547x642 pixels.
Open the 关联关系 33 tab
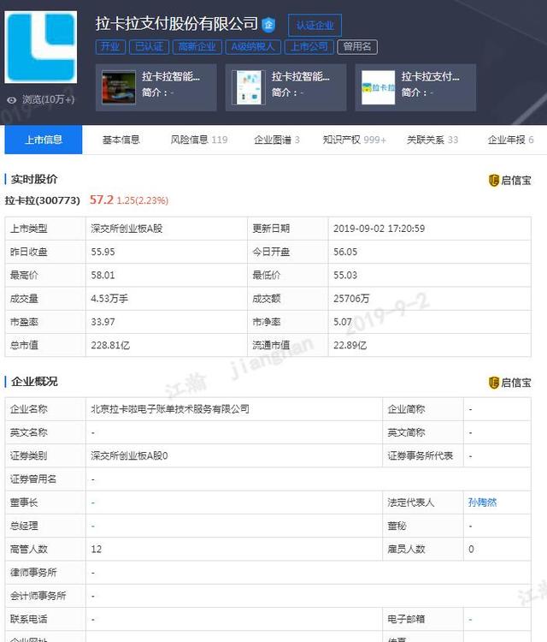click(432, 140)
